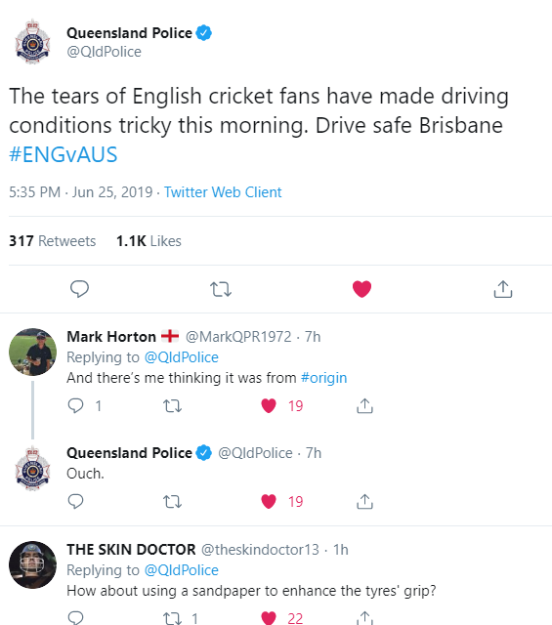This screenshot has width=552, height=625.
Task: View the 1.1K Likes list
Action: pos(149,241)
